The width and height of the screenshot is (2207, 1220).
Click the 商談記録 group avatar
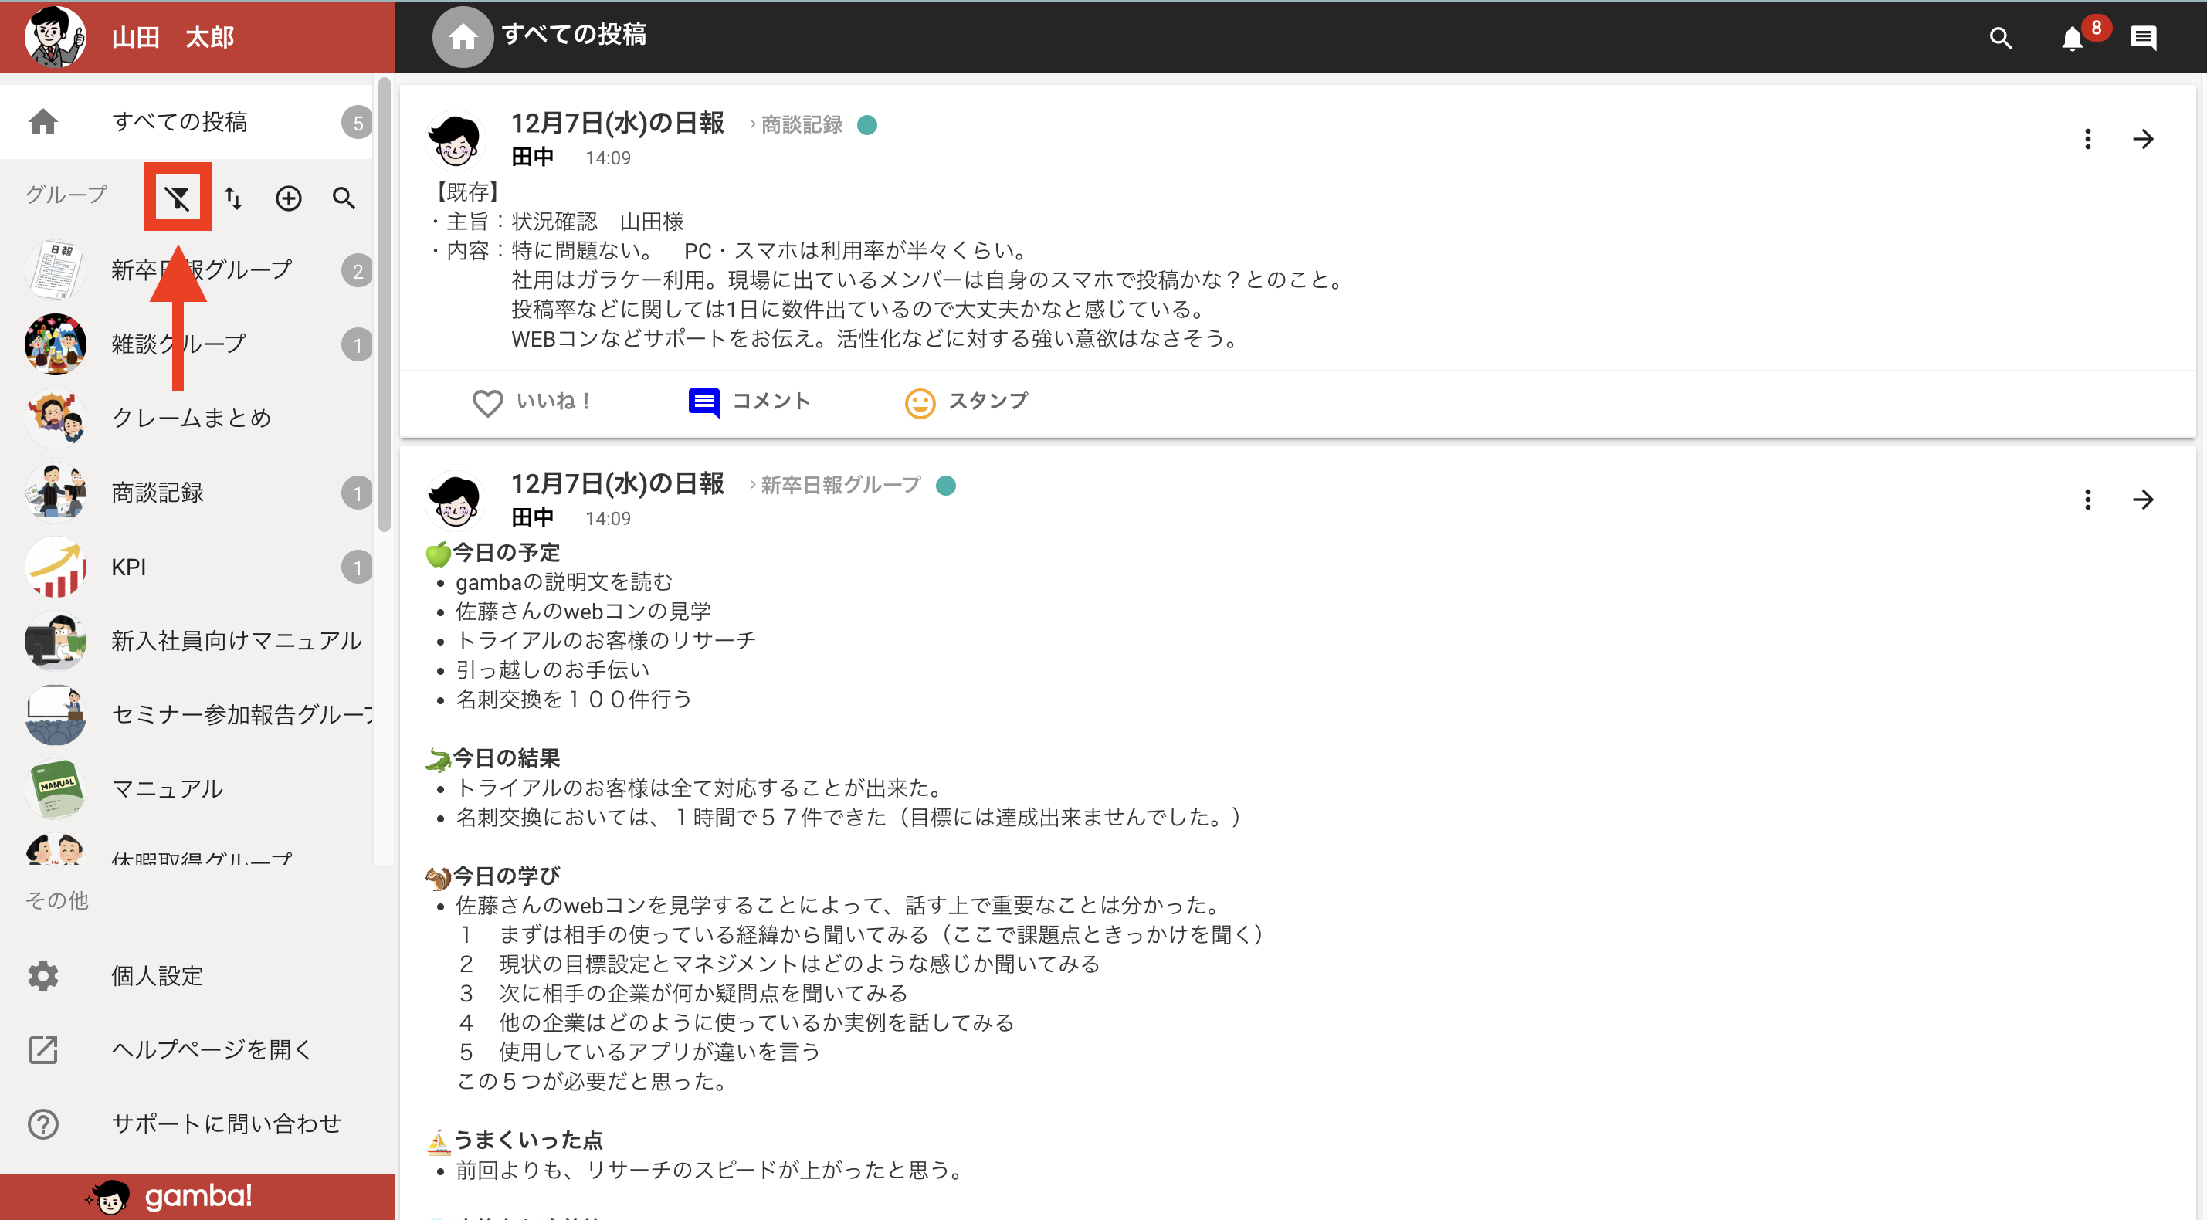click(56, 493)
